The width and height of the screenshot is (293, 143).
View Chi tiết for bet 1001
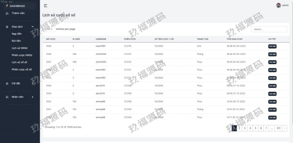click(272, 109)
